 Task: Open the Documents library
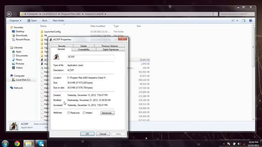[x=20, y=56]
